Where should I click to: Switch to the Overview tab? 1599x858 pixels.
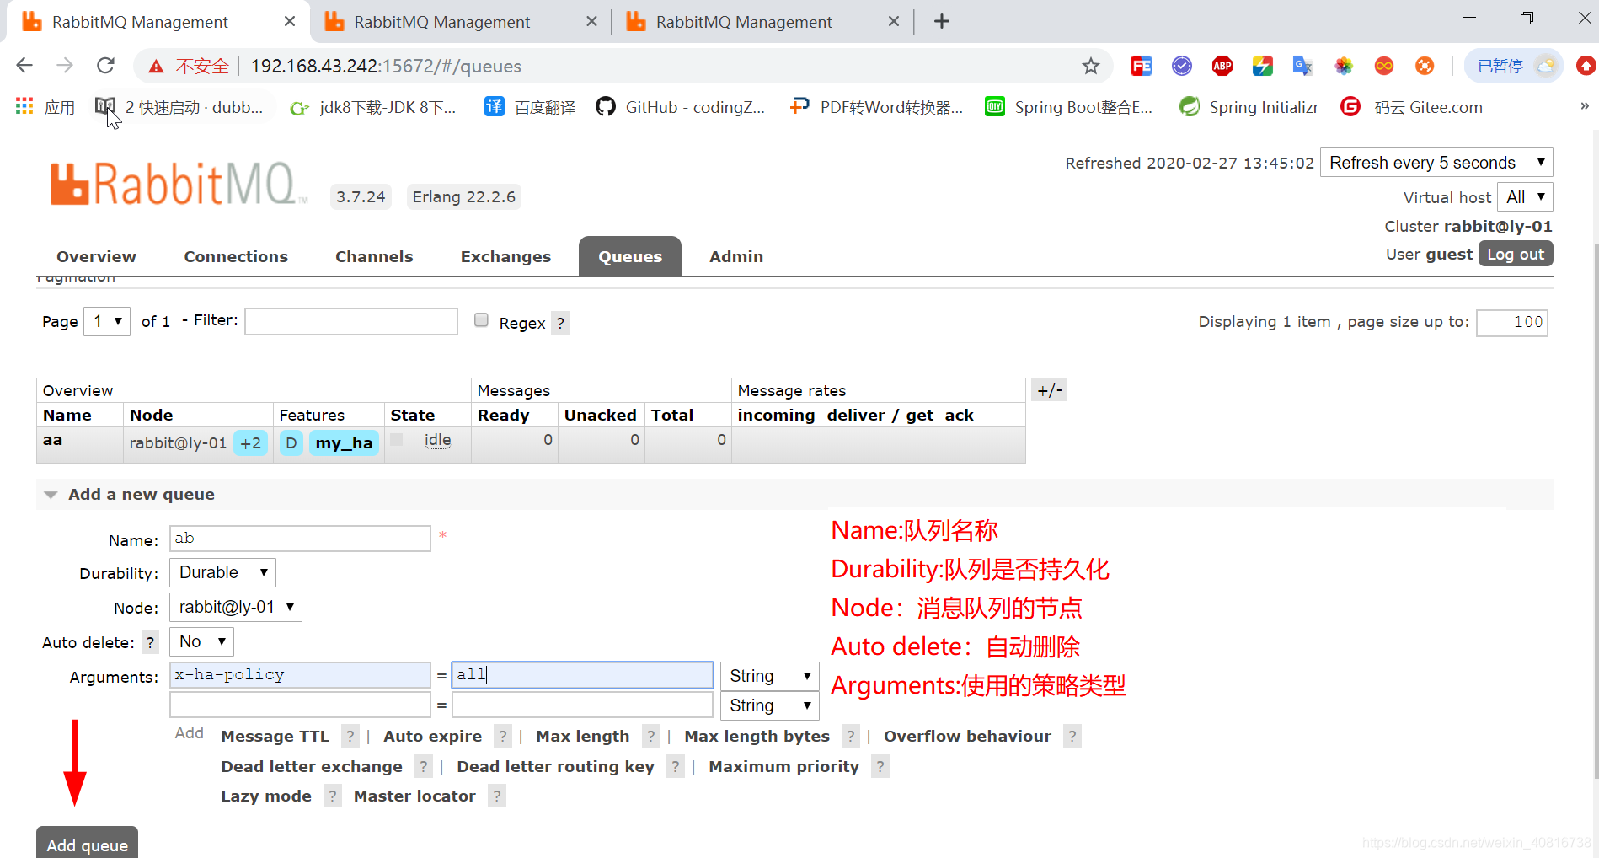pos(96,256)
